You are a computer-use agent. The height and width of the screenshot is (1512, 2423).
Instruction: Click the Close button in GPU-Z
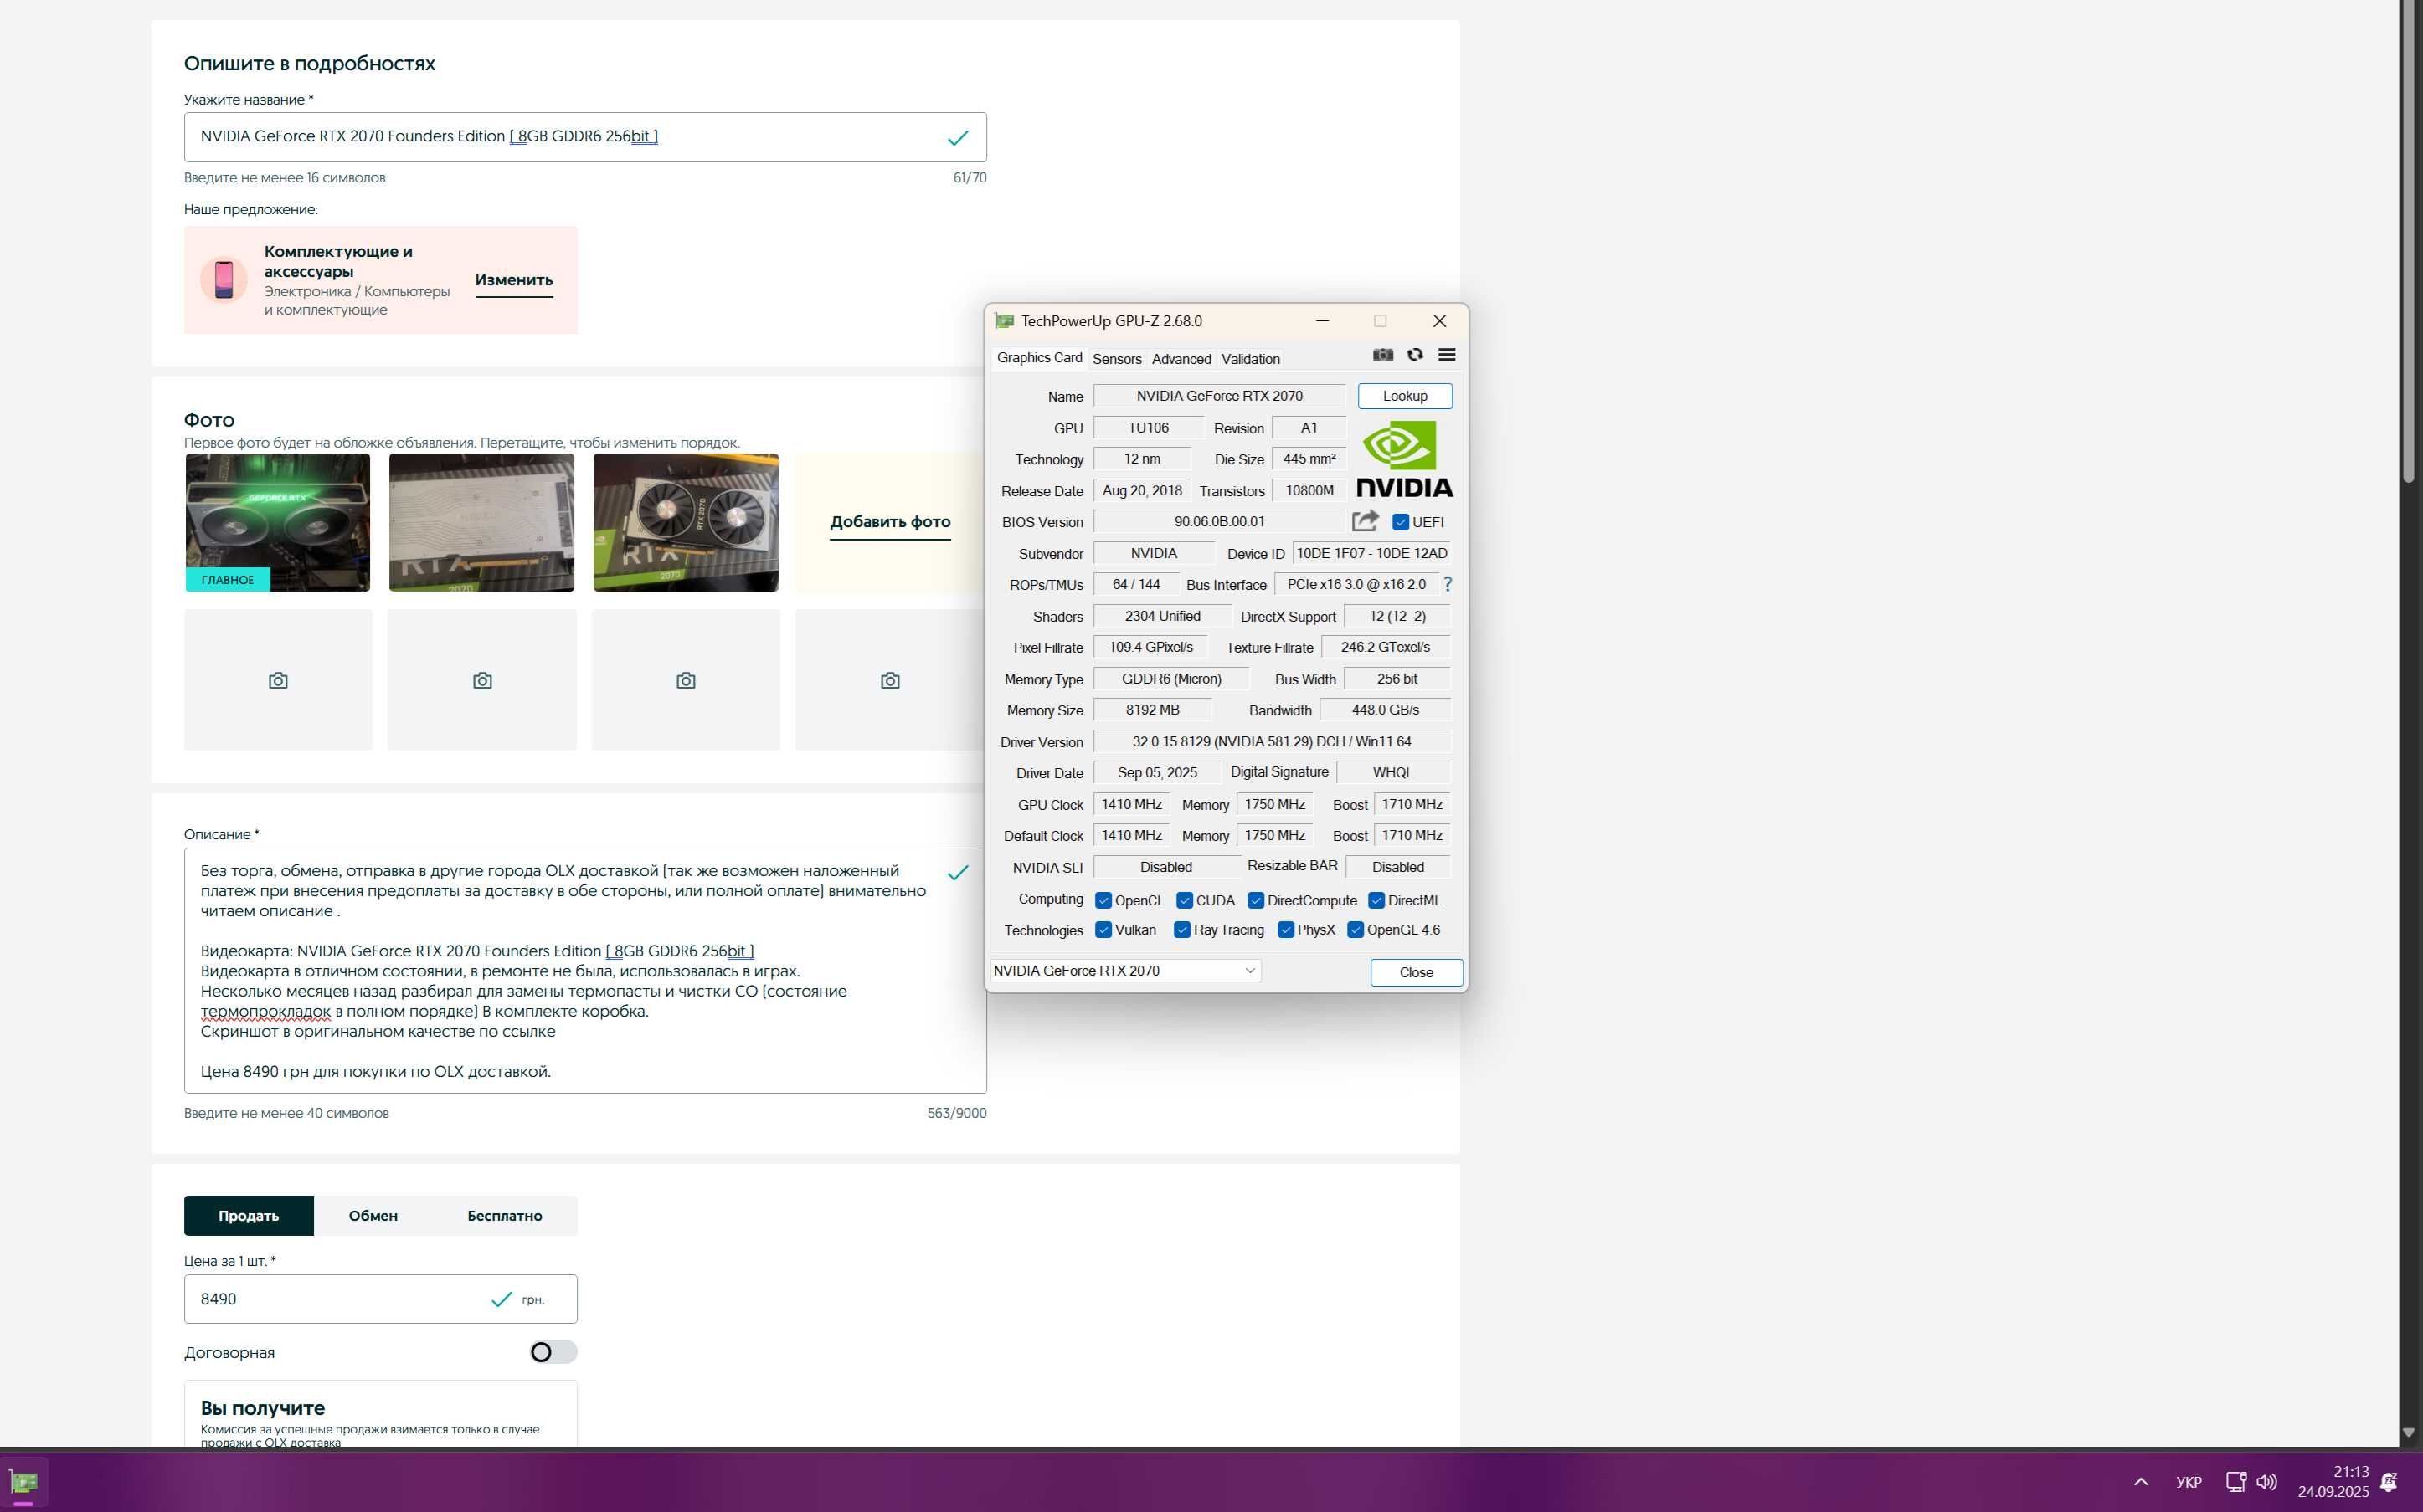1417,972
